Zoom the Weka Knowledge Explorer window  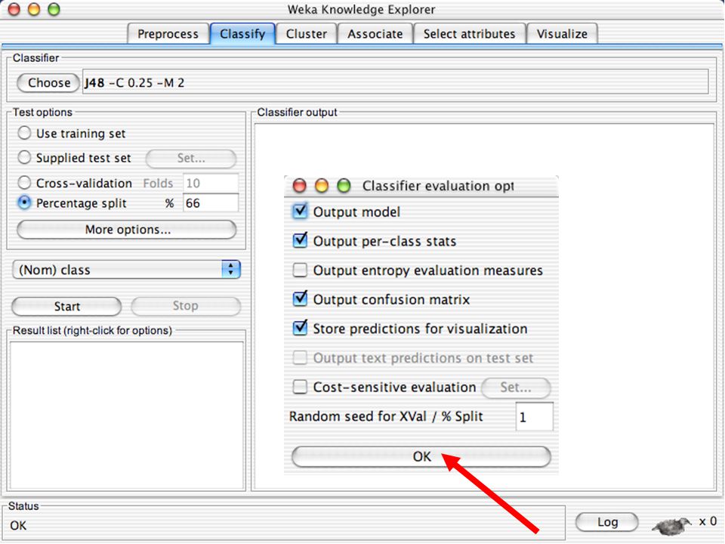coord(54,9)
